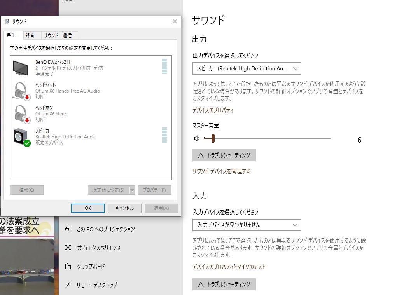Screen dimensions: 397x295
Task: Open サウンド デバイスを管理する link
Action: click(x=222, y=171)
